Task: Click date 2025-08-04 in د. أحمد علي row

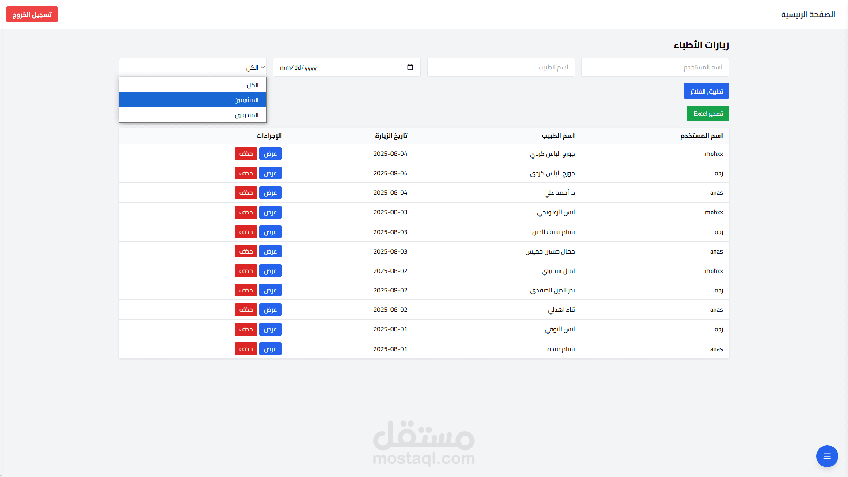Action: tap(390, 193)
